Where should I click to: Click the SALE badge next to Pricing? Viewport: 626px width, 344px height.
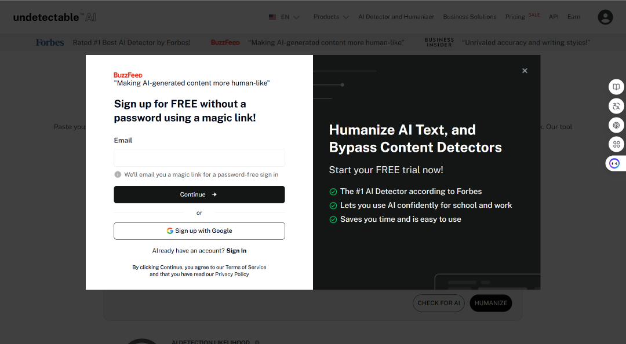(x=534, y=14)
